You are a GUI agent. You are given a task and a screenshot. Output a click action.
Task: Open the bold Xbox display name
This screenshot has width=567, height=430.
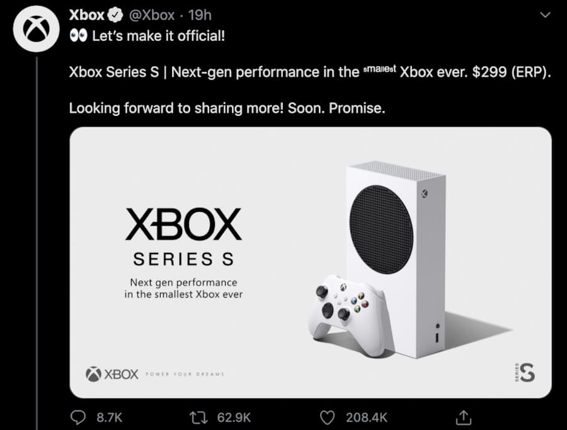point(86,15)
